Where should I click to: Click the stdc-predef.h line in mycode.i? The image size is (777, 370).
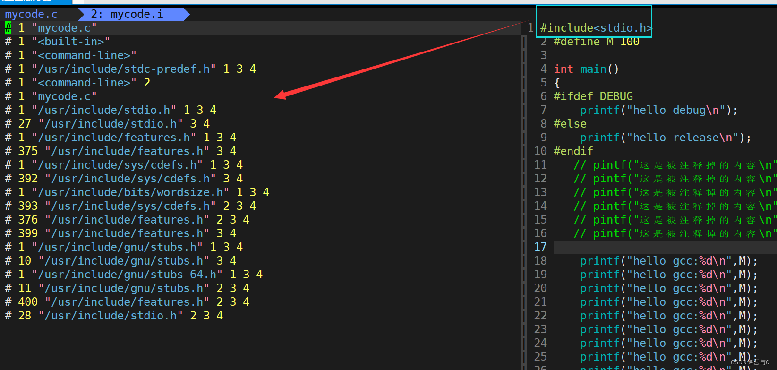130,69
